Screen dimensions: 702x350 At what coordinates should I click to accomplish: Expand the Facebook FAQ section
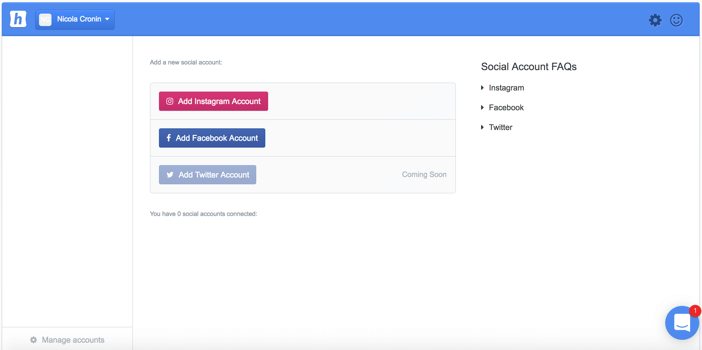click(x=502, y=107)
